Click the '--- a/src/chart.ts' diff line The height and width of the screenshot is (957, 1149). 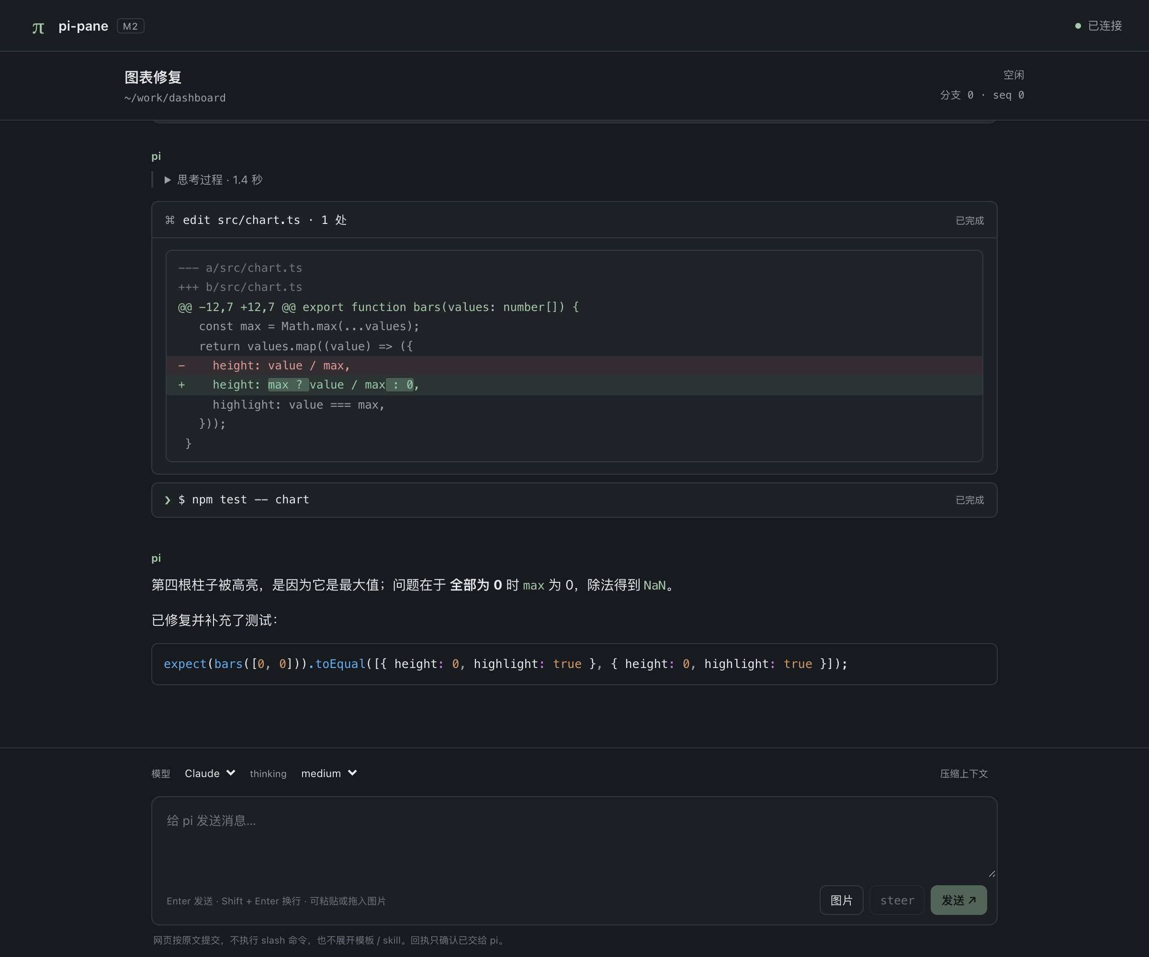(240, 268)
